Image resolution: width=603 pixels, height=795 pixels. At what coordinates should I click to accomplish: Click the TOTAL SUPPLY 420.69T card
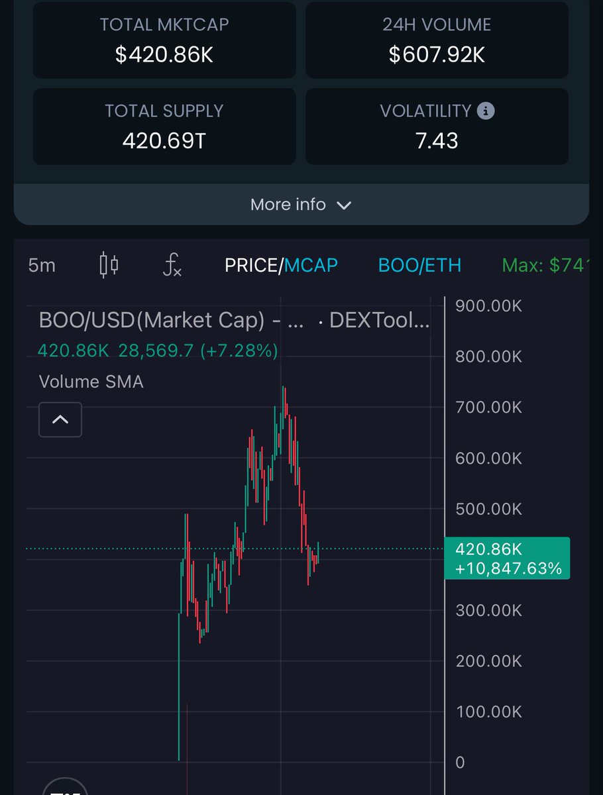click(164, 127)
